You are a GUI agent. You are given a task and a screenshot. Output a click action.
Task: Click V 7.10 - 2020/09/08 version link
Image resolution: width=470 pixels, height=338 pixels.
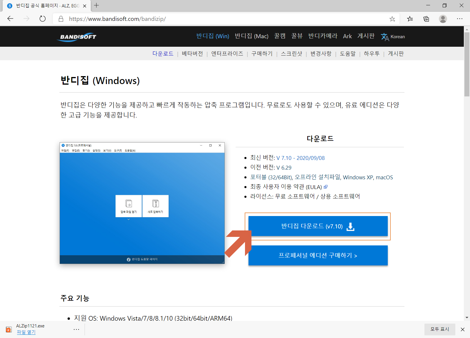point(301,158)
